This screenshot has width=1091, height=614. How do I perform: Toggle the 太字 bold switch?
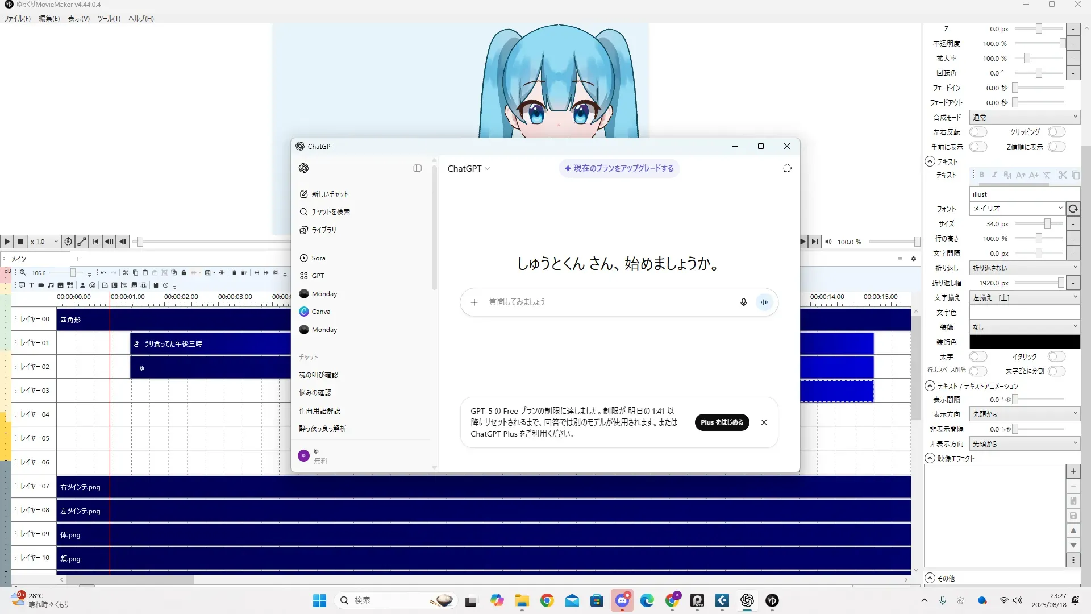pyautogui.click(x=977, y=356)
